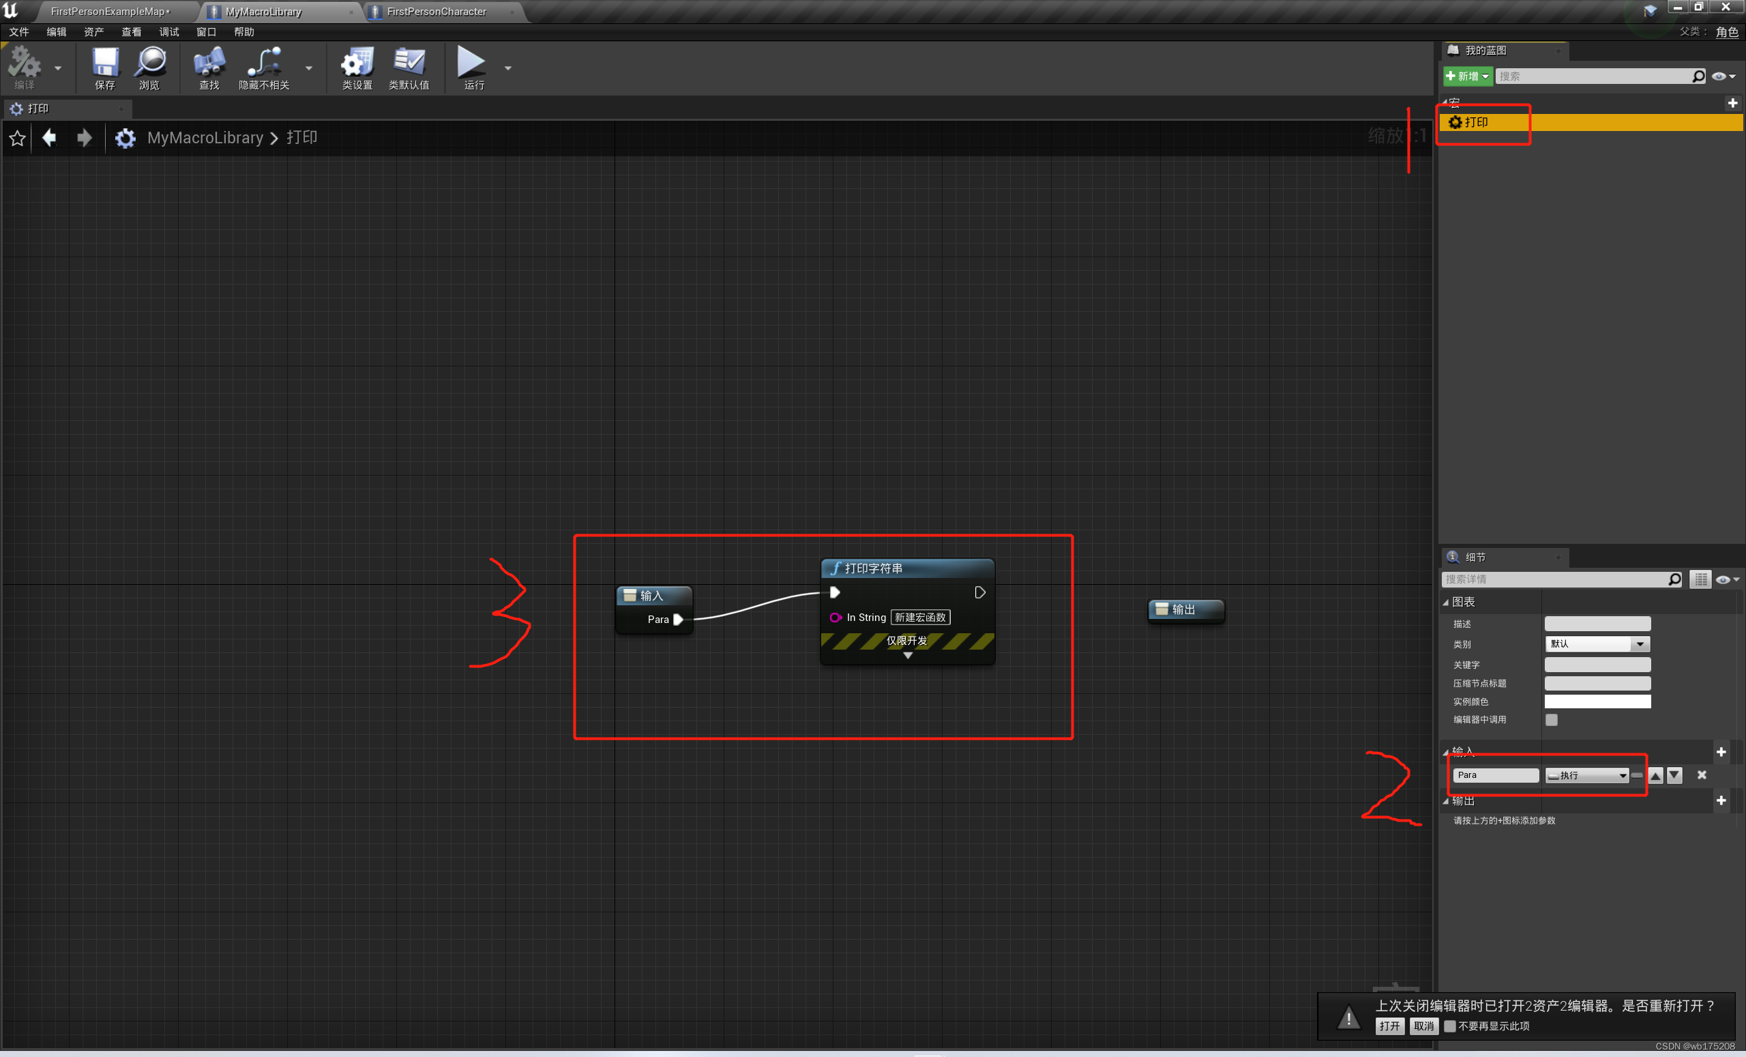Toggle Hide Unrelated (隐藏不相关) tool
The height and width of the screenshot is (1057, 1746).
[x=265, y=68]
